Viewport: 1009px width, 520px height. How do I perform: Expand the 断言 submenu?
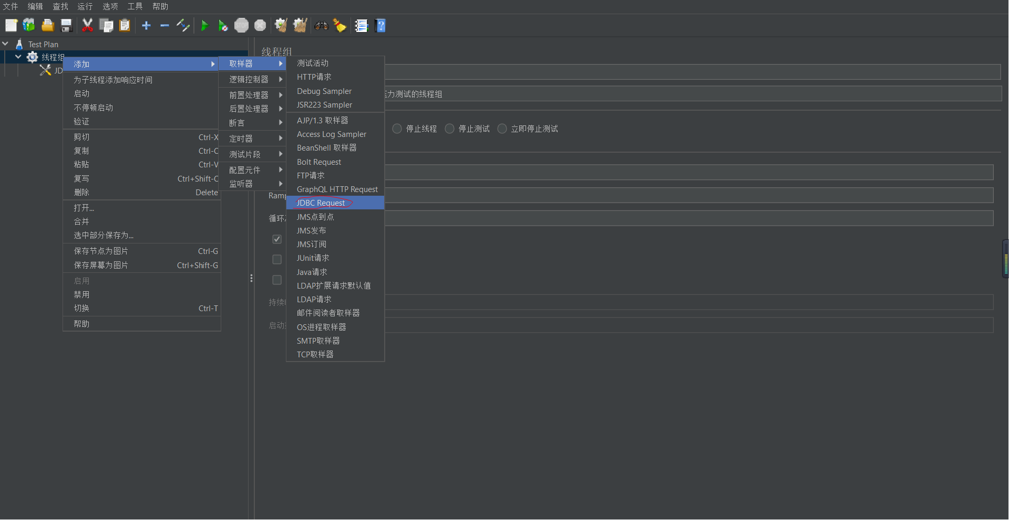pyautogui.click(x=253, y=123)
